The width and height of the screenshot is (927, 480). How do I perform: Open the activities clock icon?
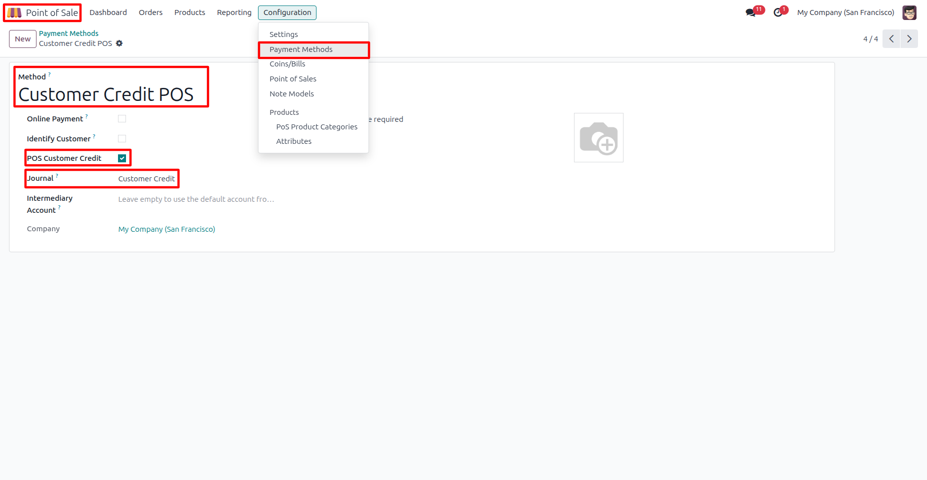point(778,12)
